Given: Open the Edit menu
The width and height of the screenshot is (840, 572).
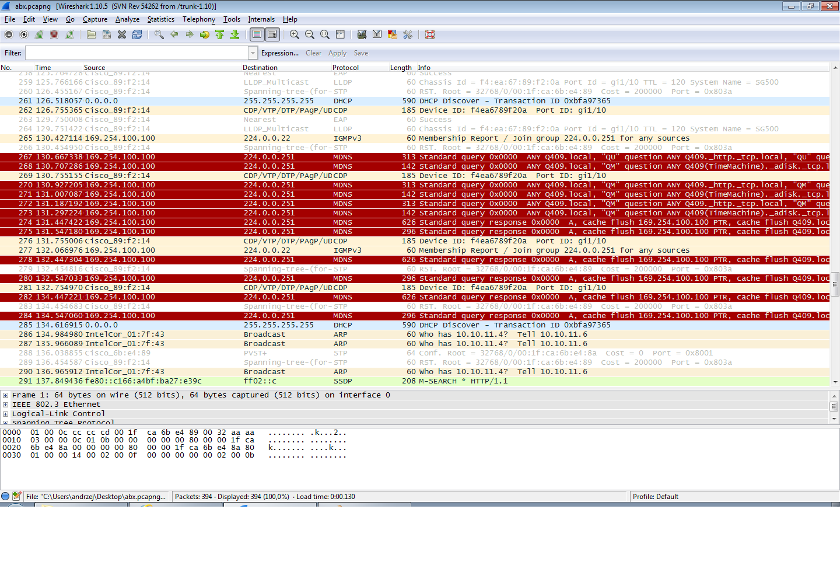Looking at the screenshot, I should pyautogui.click(x=29, y=19).
